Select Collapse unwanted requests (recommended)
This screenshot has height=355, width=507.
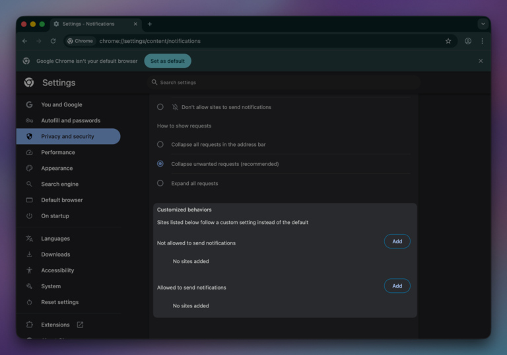point(160,164)
